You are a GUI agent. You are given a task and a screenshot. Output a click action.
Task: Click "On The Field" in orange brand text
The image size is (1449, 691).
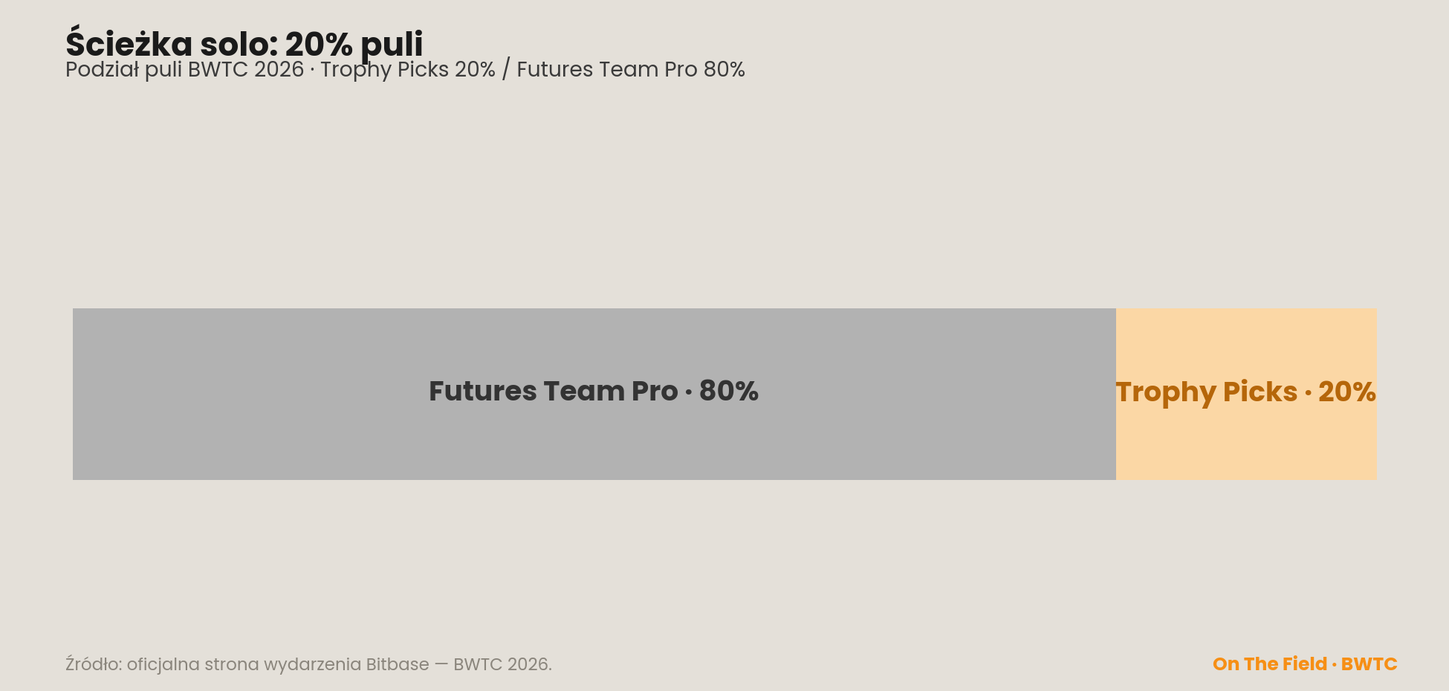pos(1270,664)
